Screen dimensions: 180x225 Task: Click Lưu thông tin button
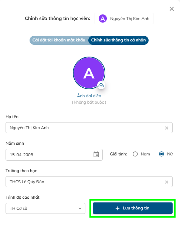tap(133, 208)
